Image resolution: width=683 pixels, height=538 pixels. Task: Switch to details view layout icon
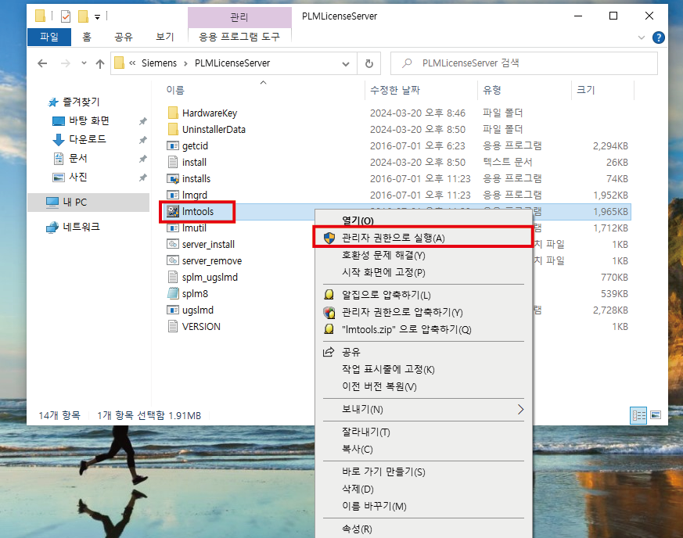638,415
